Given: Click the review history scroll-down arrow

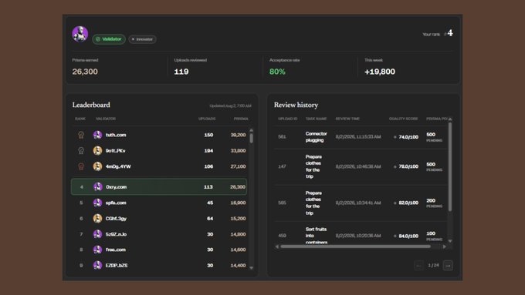Looking at the screenshot, I should 450,241.
